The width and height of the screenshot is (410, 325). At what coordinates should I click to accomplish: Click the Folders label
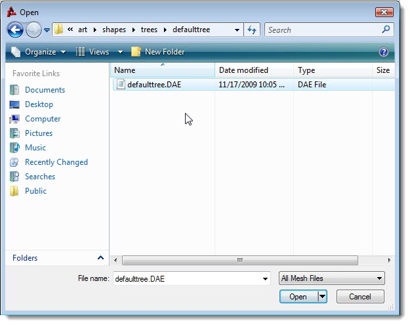click(x=25, y=258)
